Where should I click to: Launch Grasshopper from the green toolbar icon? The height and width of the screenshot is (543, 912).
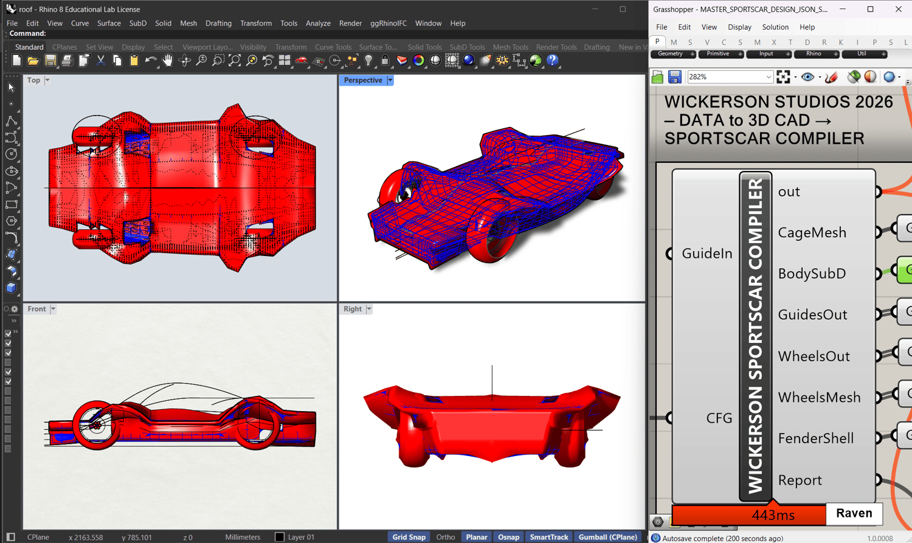pos(536,60)
